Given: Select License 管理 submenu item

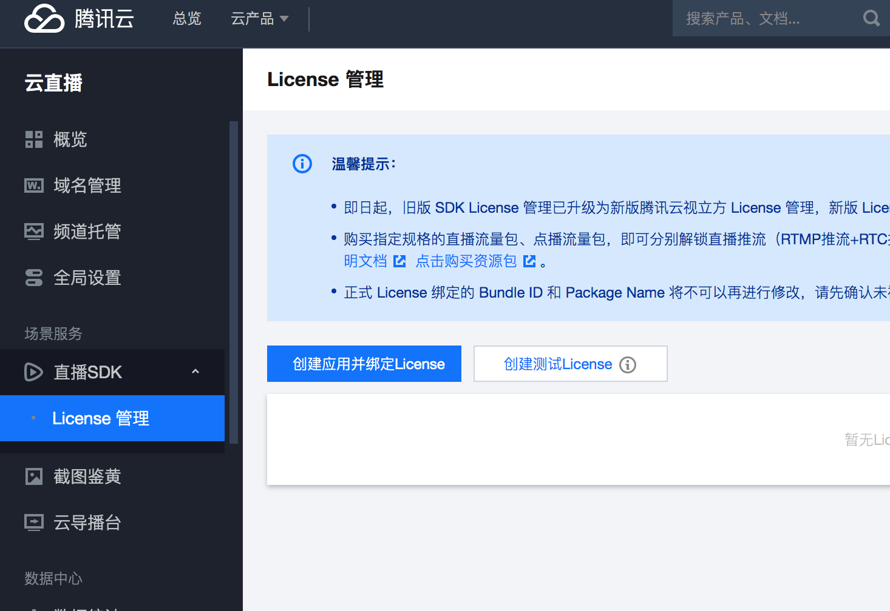Looking at the screenshot, I should [112, 418].
